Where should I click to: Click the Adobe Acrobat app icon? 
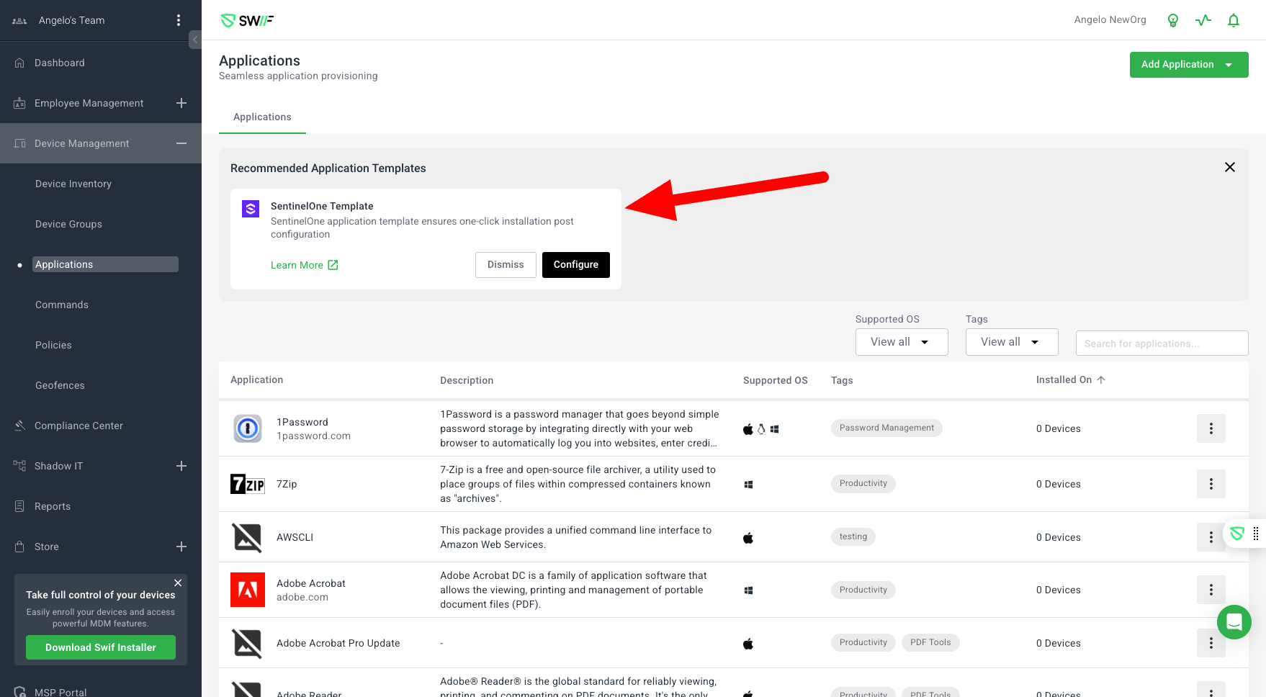point(248,590)
